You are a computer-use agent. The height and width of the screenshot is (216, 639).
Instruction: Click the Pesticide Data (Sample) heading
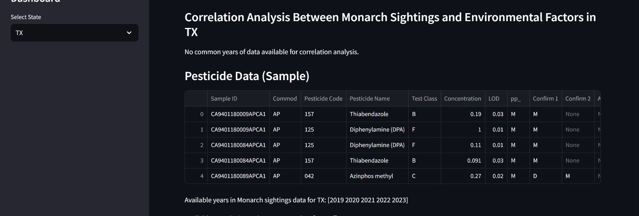point(247,76)
